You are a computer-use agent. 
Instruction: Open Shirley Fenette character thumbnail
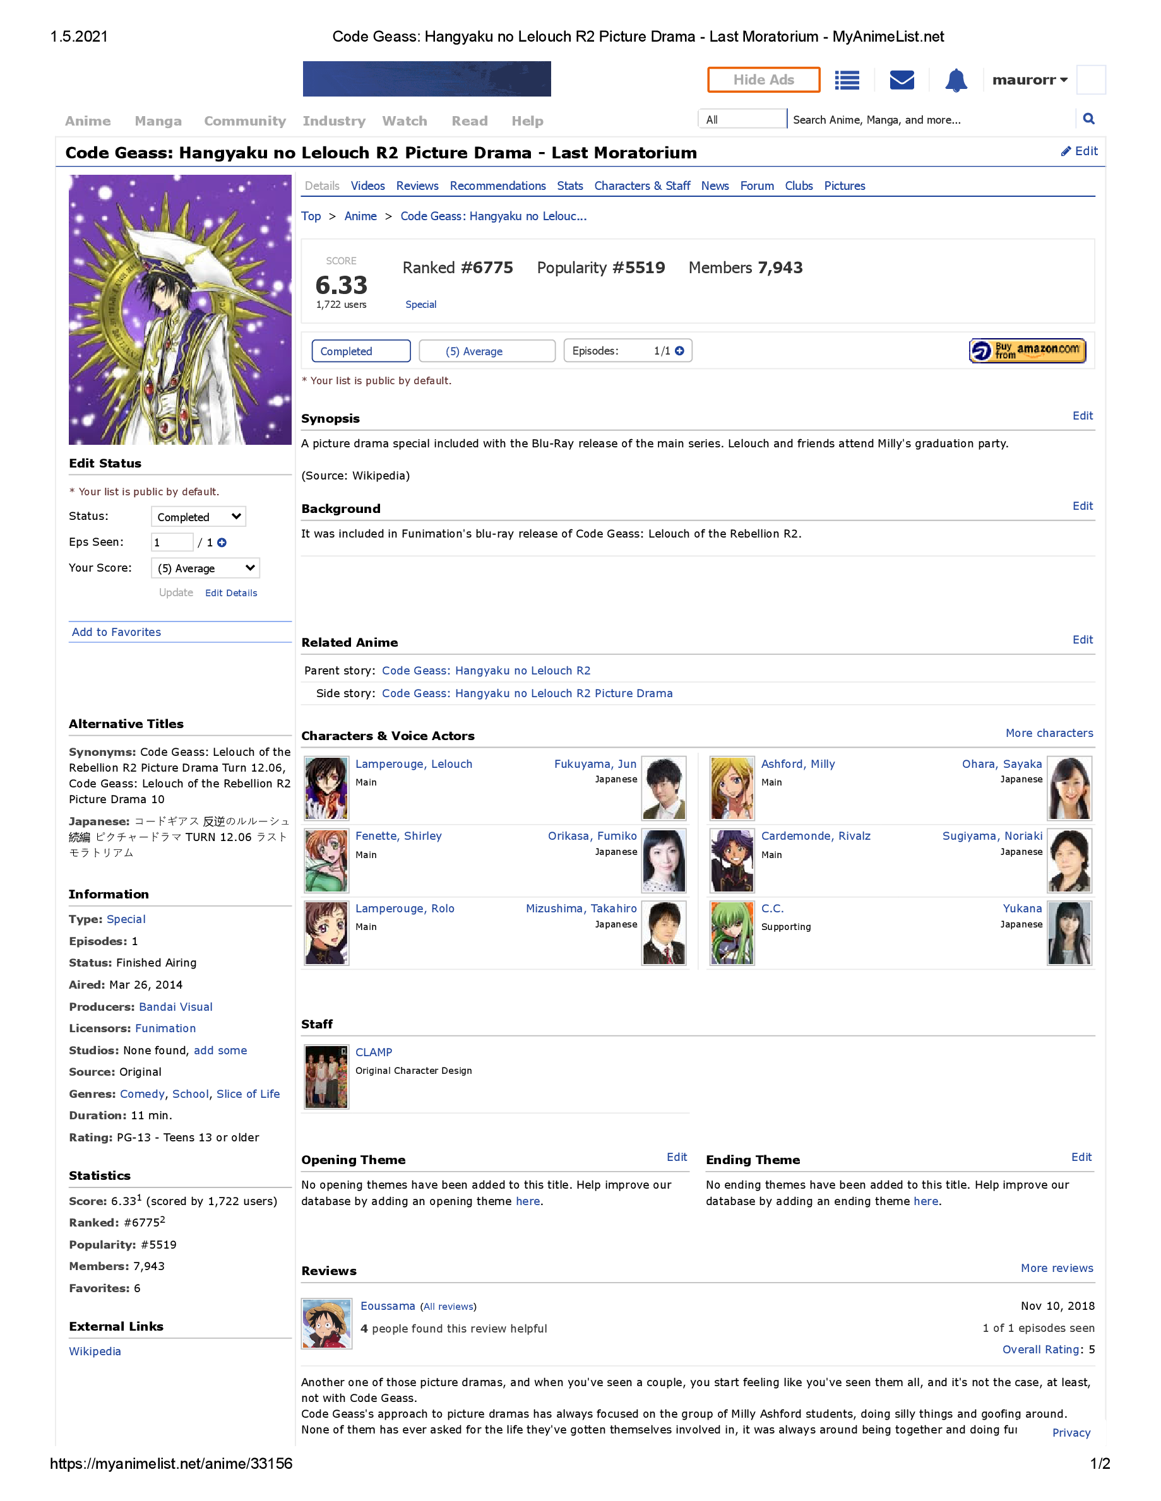[326, 861]
